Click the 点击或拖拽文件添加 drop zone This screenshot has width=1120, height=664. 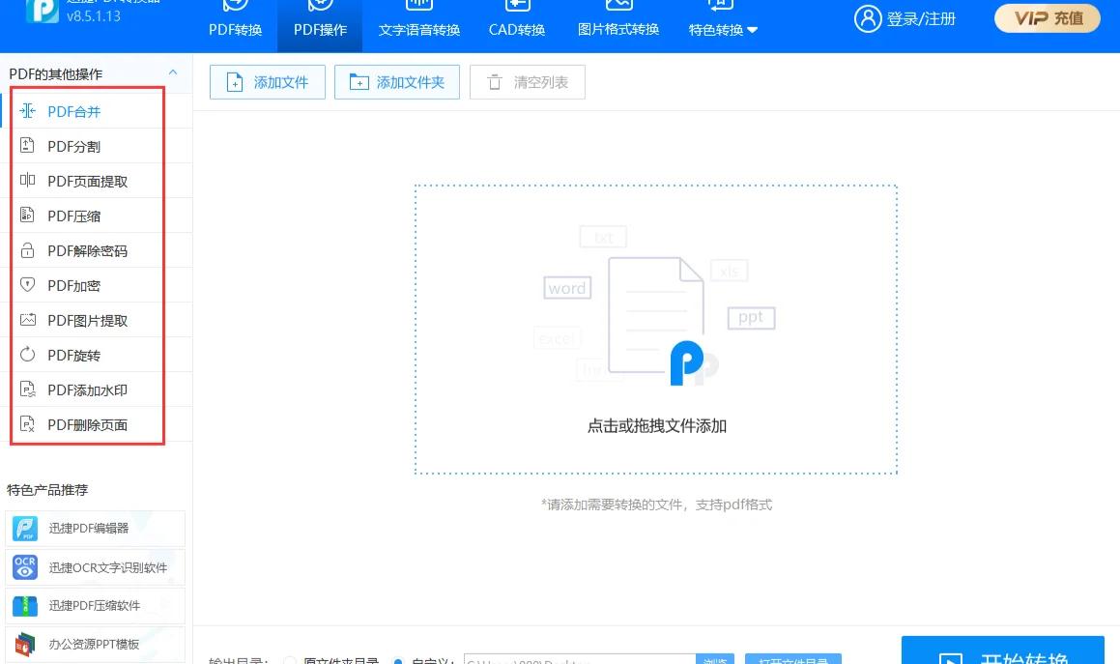pyautogui.click(x=656, y=330)
